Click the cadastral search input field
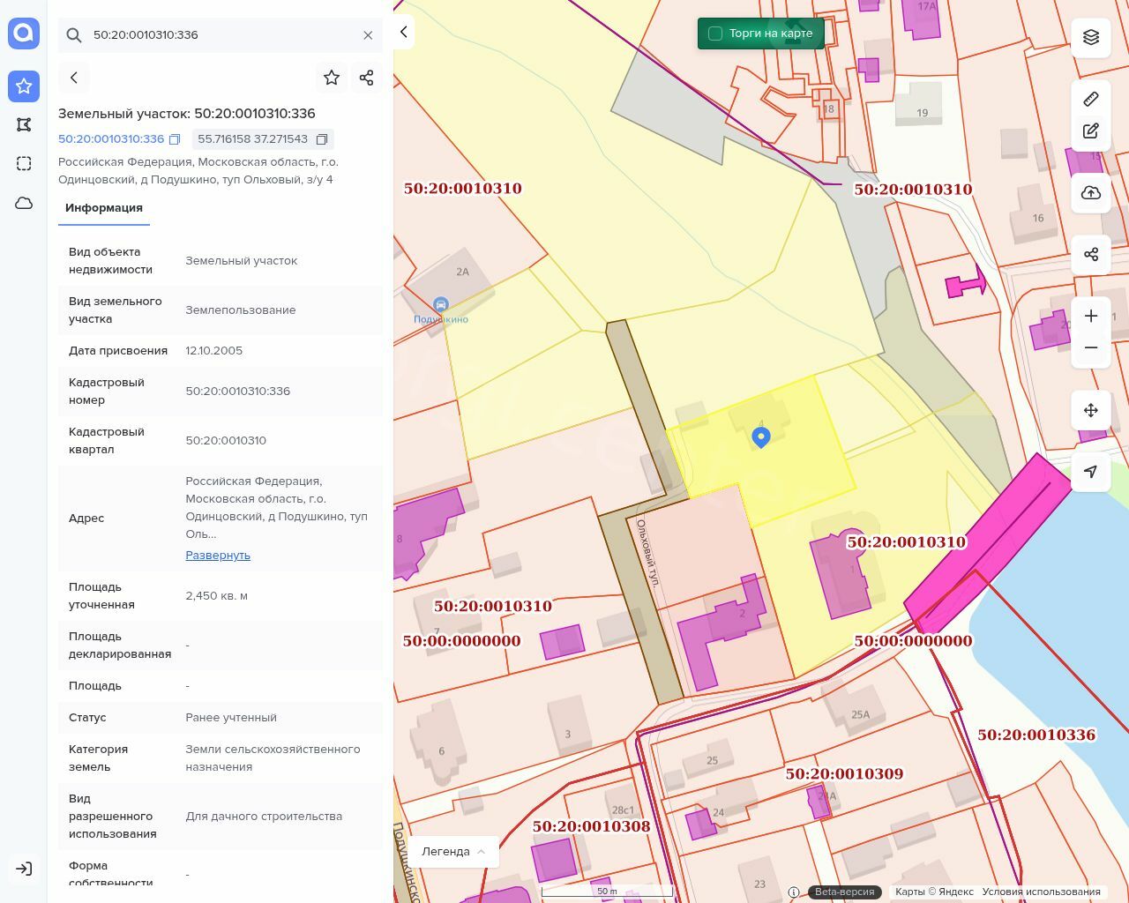1129x903 pixels. [x=221, y=35]
